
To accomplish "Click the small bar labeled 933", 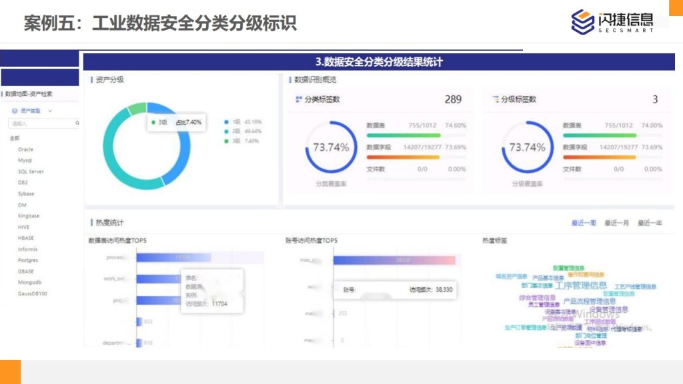I will [x=139, y=321].
